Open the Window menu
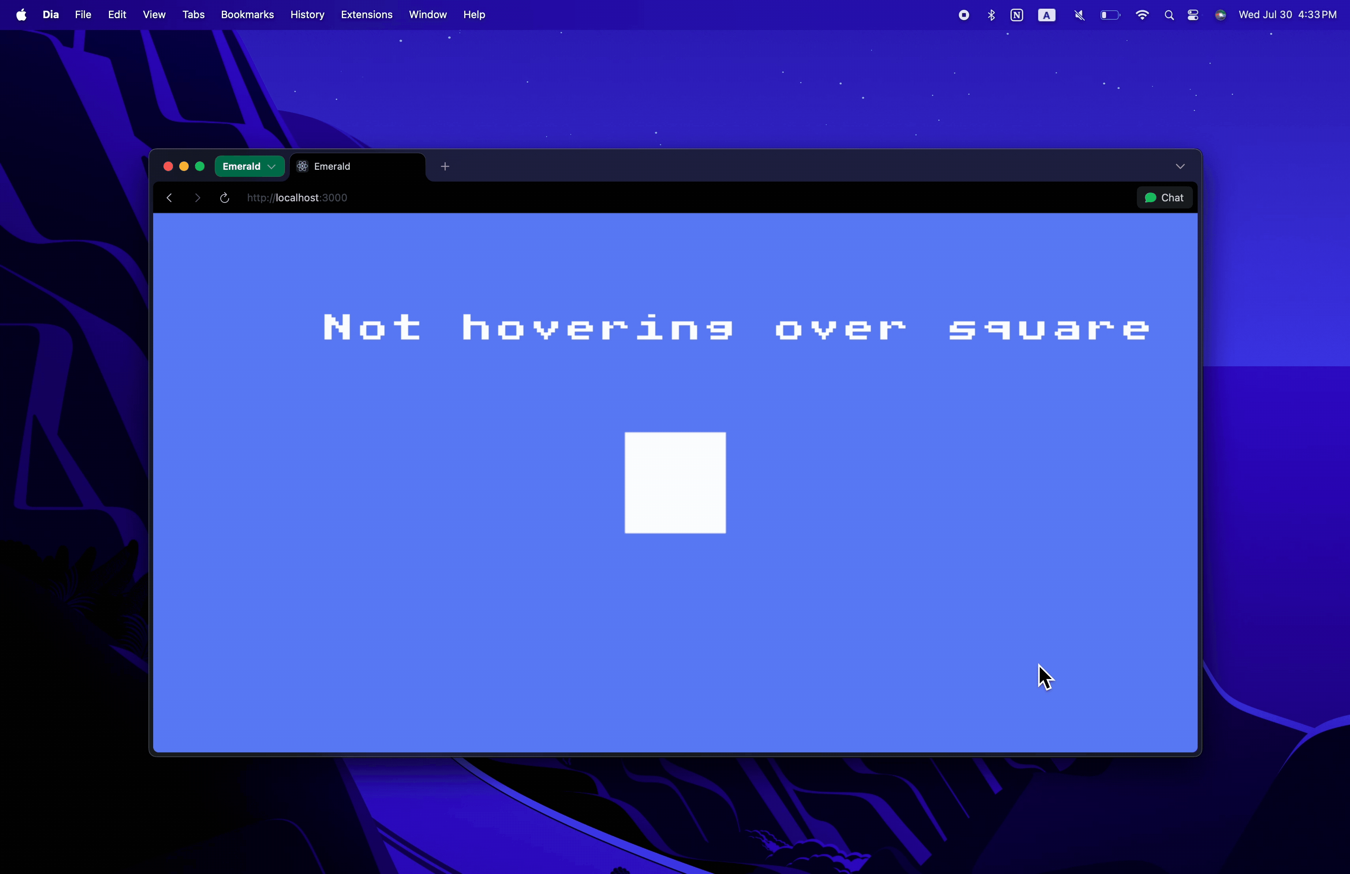Screen dimensions: 1350x874 click(x=427, y=15)
